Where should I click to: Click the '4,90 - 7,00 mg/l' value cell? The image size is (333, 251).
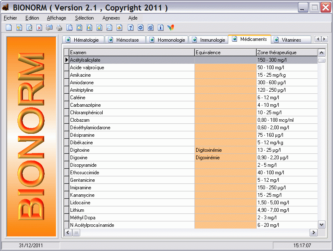click(287, 210)
